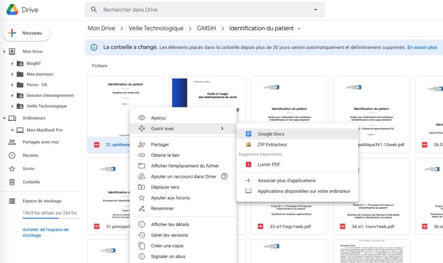Click the Corbeille trash icon in sidebar
443x263 pixels.
(12, 182)
